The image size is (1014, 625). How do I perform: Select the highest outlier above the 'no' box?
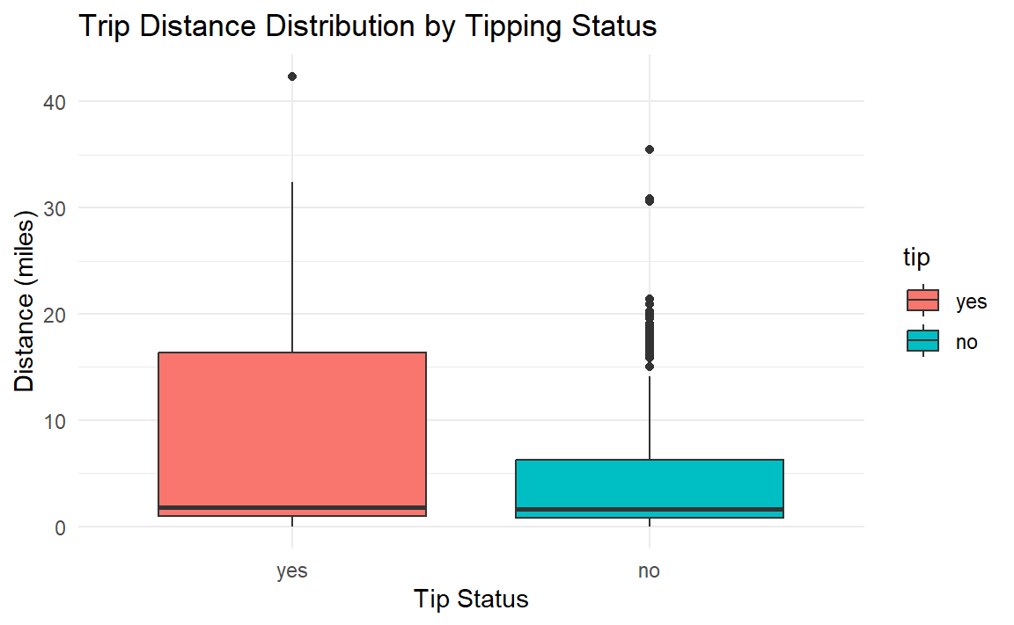coord(650,149)
